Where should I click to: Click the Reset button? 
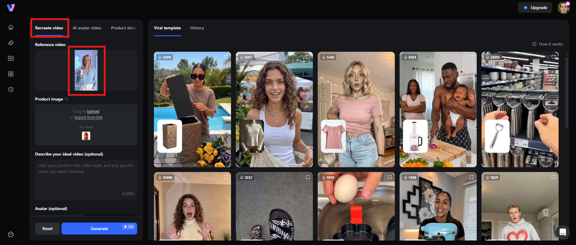pos(47,229)
